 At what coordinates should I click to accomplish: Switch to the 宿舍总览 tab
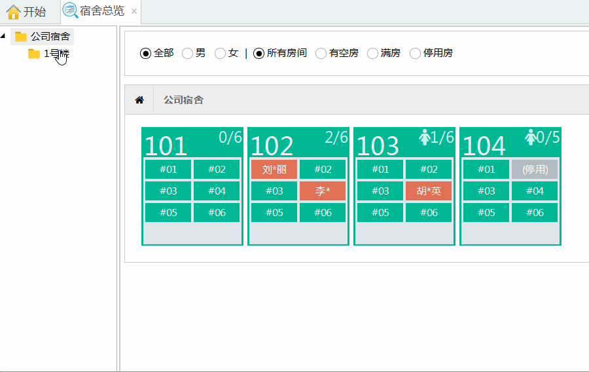tap(102, 11)
